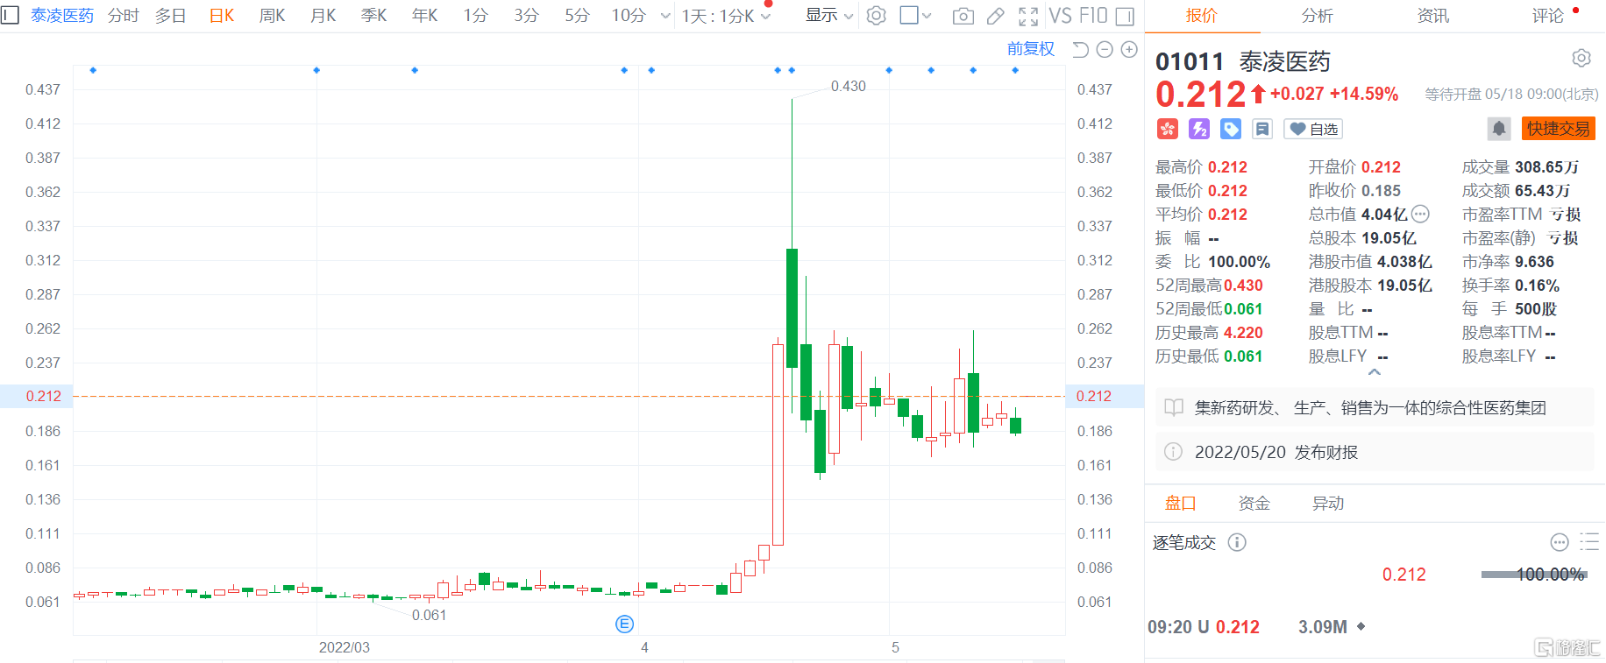This screenshot has height=663, width=1606.
Task: Open the 资讯 news tab
Action: point(1433,16)
